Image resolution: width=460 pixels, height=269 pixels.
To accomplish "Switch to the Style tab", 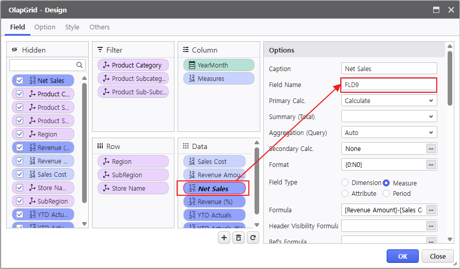I will 72,27.
